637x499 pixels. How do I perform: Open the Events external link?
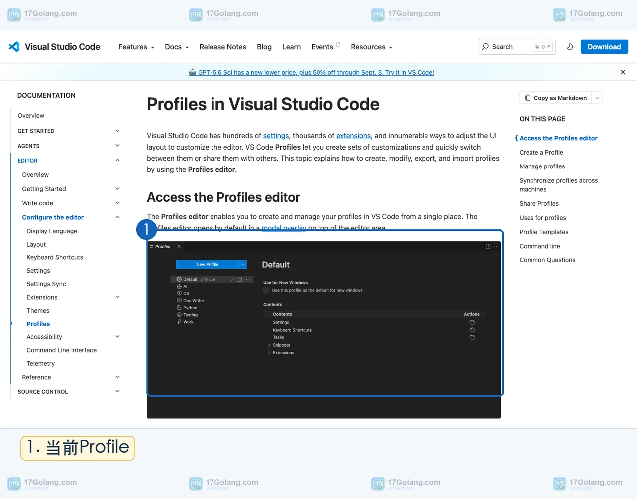[325, 47]
